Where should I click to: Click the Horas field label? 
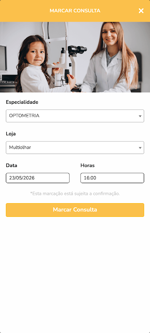coord(87,165)
